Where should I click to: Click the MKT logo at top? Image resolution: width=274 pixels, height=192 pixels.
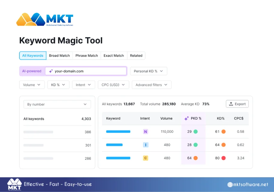click(45, 20)
